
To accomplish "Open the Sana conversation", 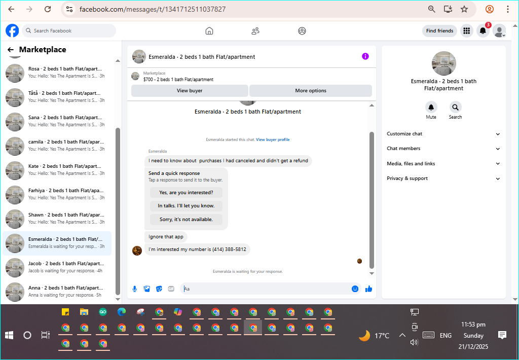I will tap(57, 121).
